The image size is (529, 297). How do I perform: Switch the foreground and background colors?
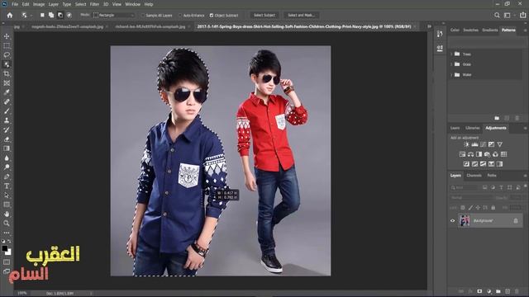pos(9,242)
